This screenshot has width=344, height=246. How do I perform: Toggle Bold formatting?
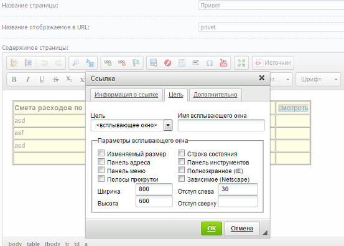14,79
